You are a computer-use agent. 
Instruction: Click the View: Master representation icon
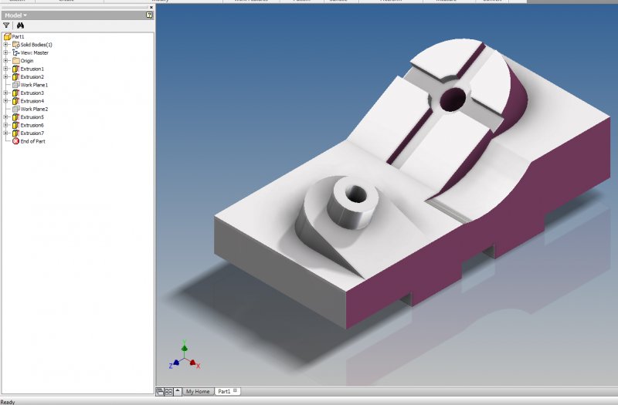tap(15, 52)
